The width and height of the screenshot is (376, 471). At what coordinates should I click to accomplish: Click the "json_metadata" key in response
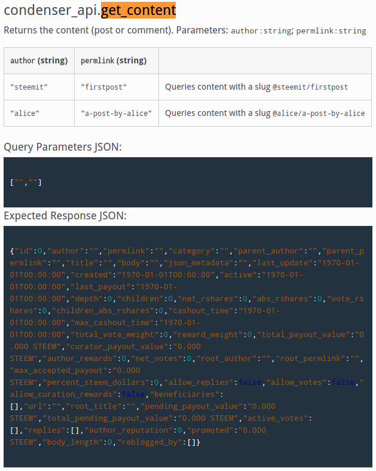pos(201,263)
